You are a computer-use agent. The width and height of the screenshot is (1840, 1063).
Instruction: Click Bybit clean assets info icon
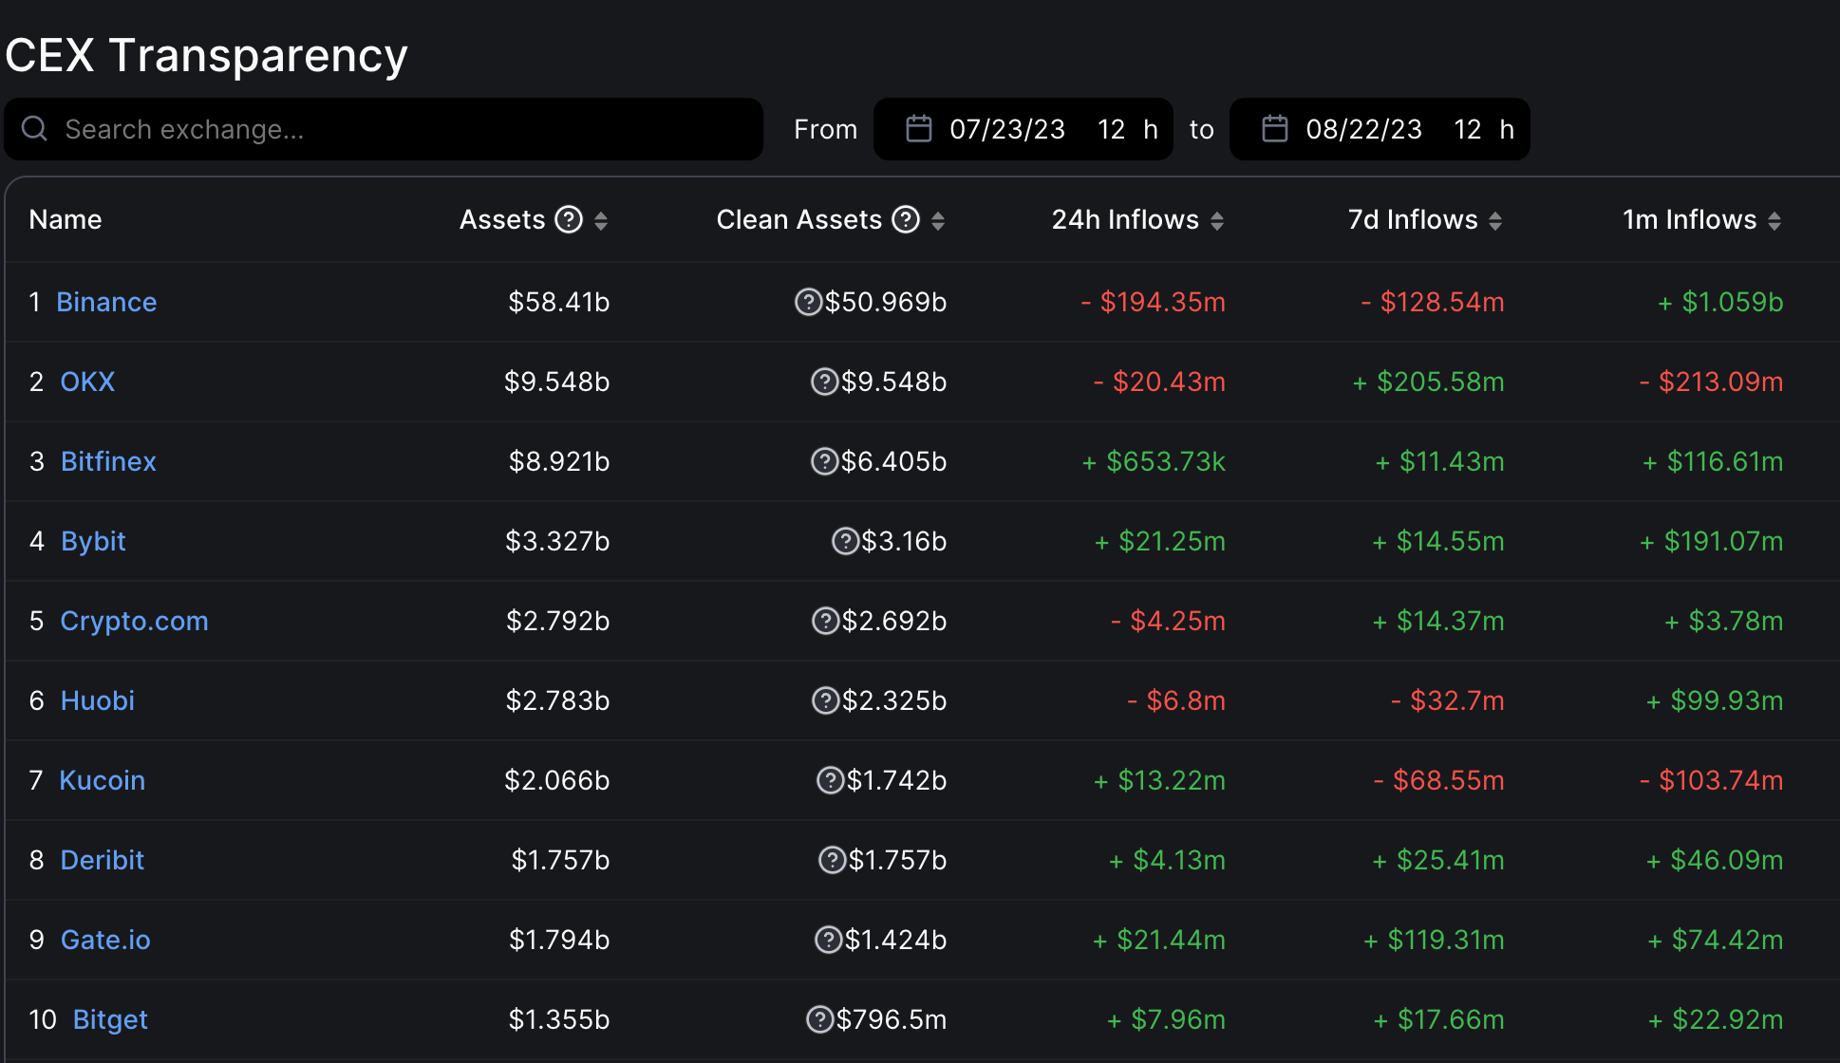[845, 541]
